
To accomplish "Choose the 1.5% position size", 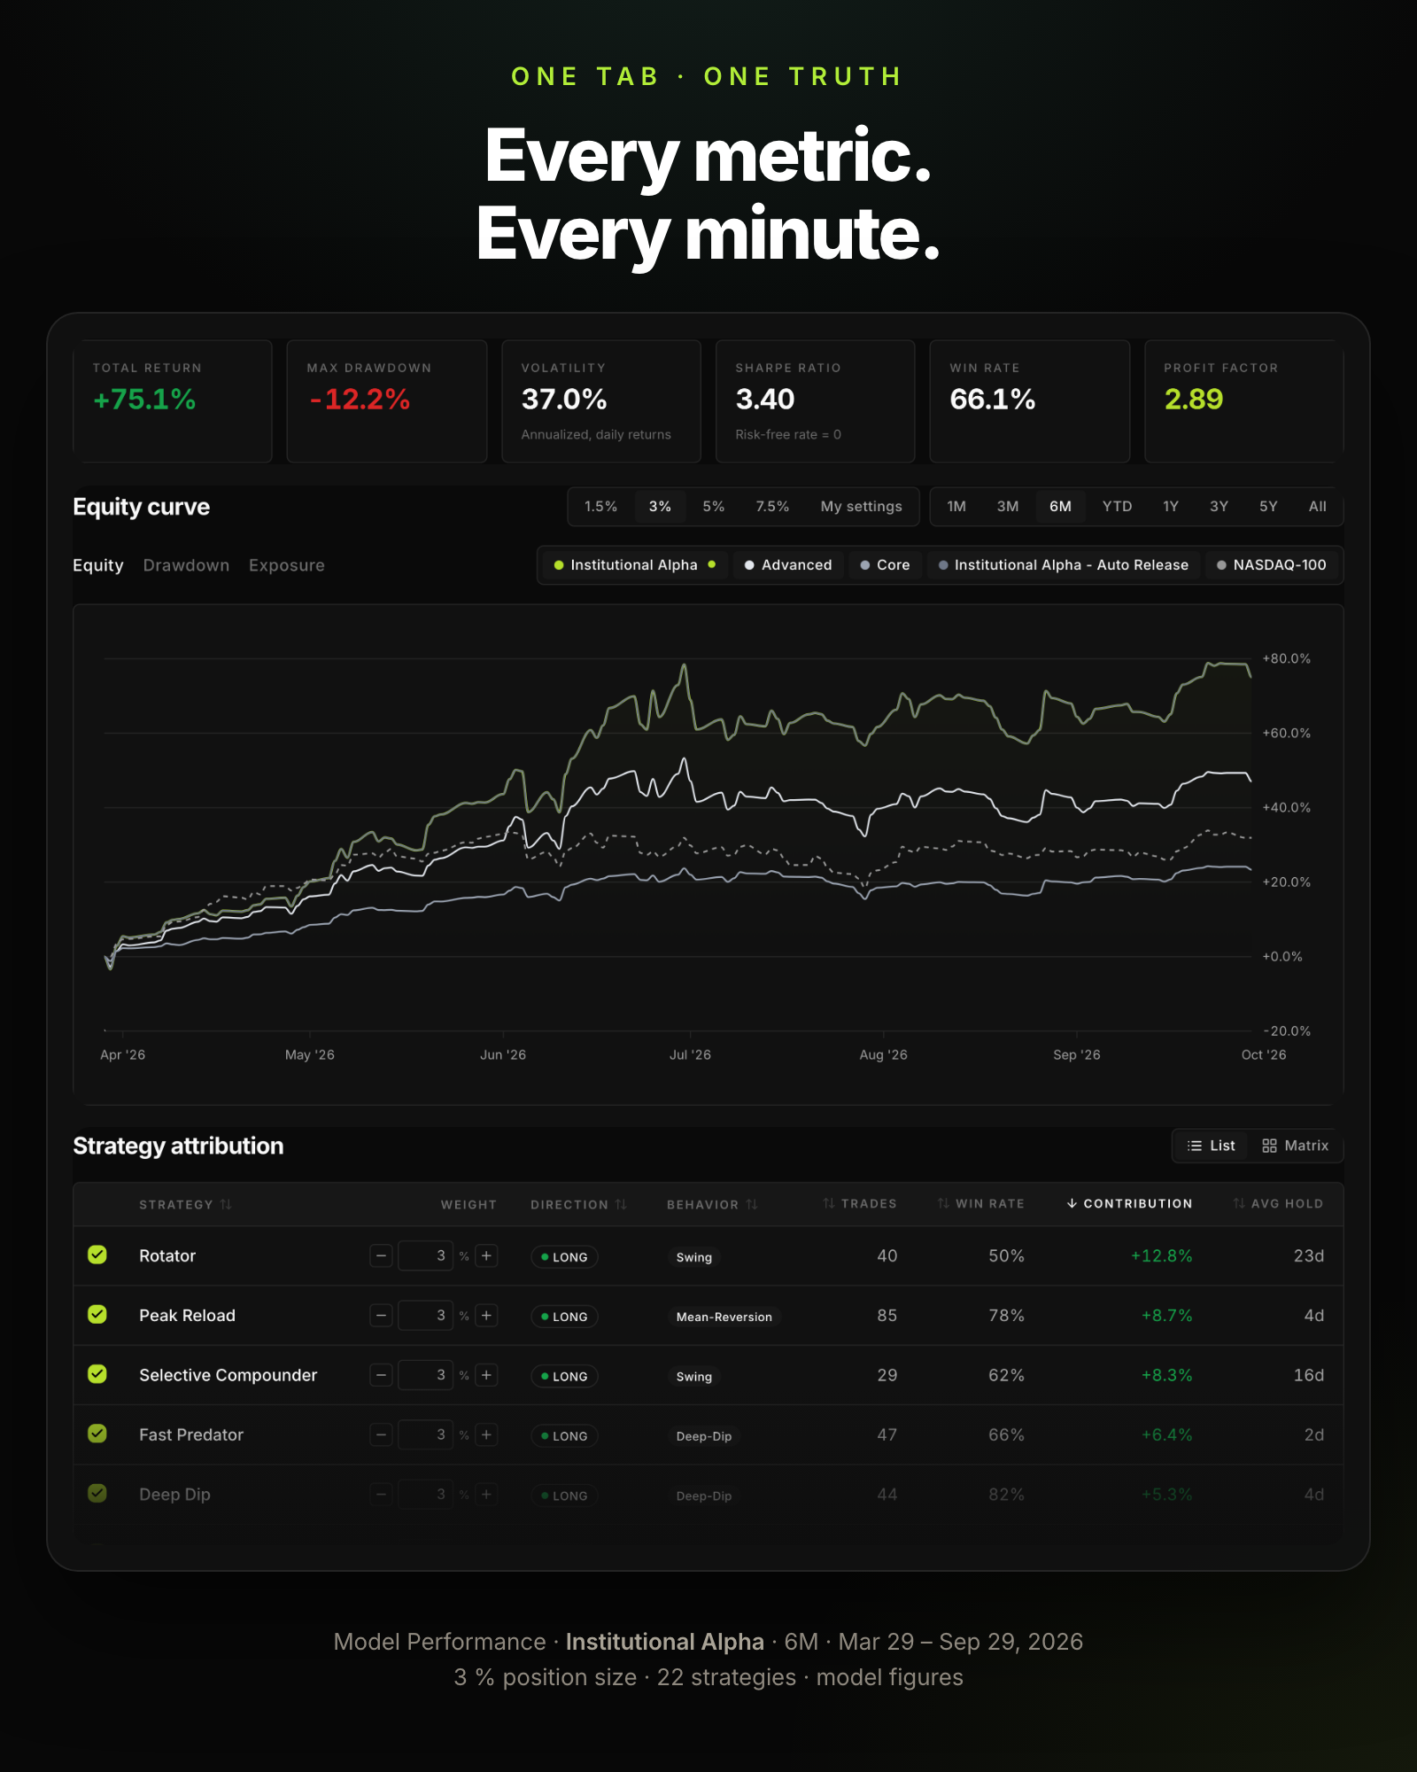I will tap(600, 507).
